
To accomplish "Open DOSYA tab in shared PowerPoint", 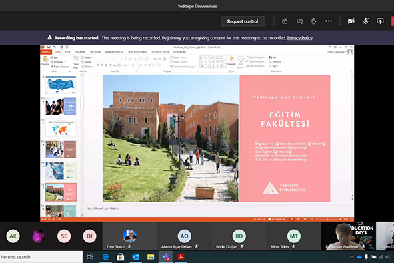I will (46, 52).
